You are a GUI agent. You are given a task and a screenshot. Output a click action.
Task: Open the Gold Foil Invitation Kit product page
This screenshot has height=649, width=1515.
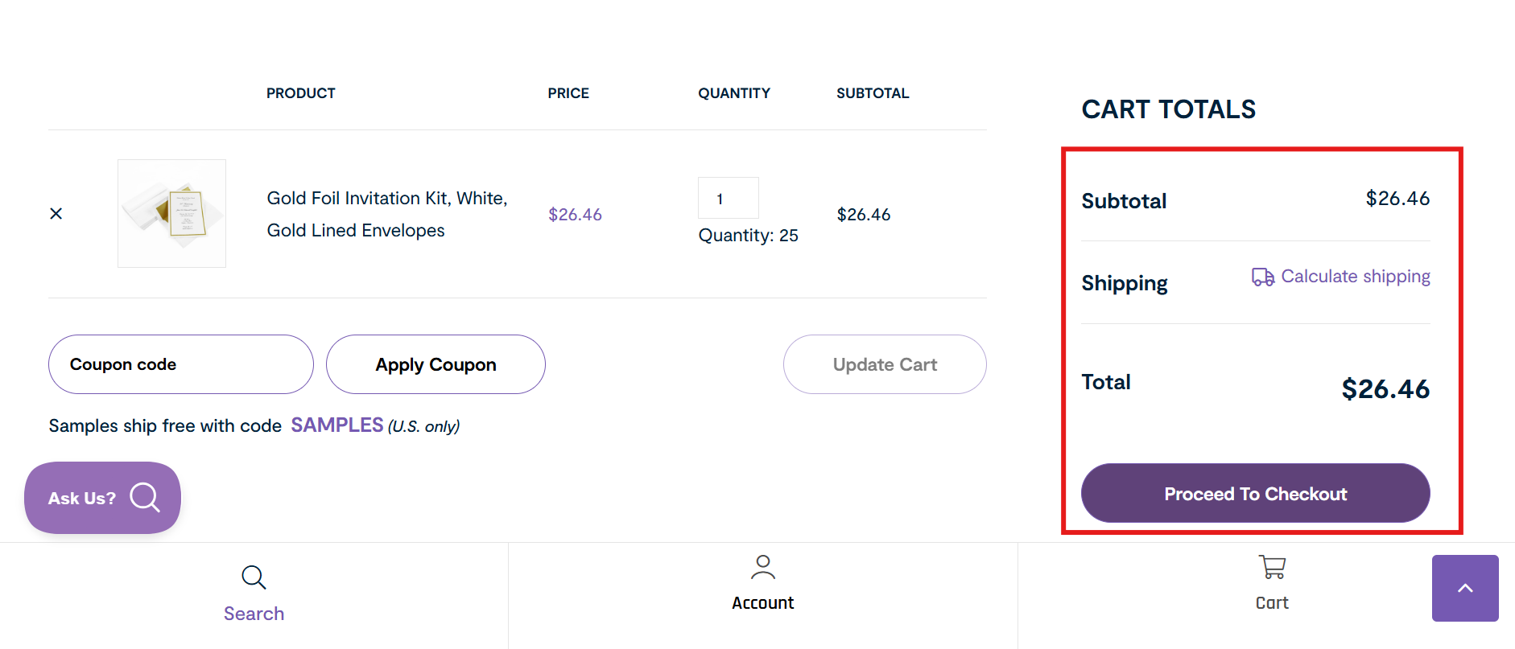click(x=386, y=213)
